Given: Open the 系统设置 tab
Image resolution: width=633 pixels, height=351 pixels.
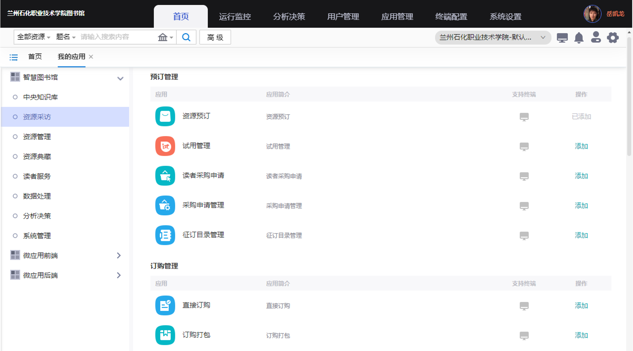Looking at the screenshot, I should [505, 16].
